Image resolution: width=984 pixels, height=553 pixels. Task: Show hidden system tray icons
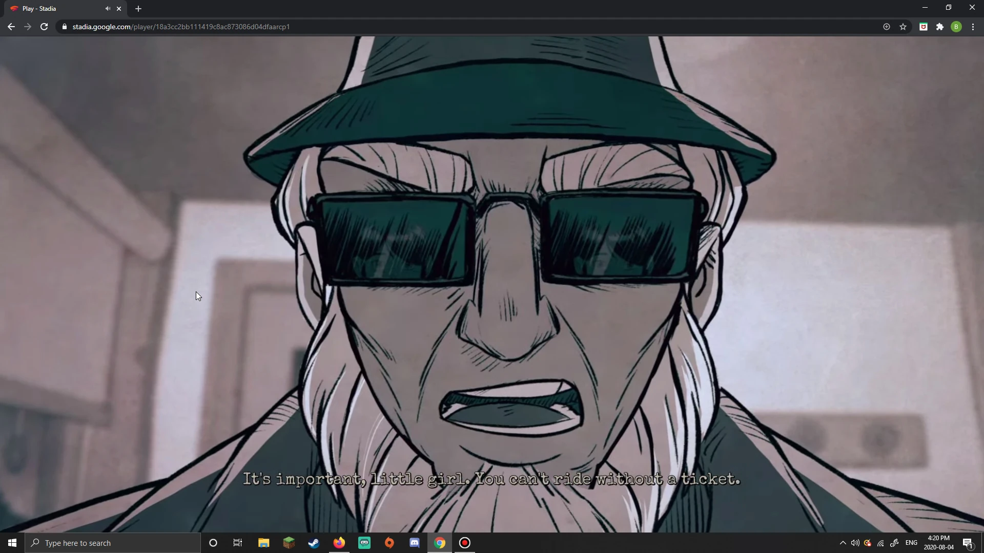coord(843,543)
